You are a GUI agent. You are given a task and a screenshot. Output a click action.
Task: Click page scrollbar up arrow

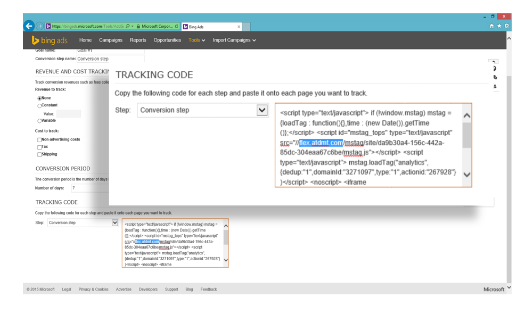click(x=509, y=38)
